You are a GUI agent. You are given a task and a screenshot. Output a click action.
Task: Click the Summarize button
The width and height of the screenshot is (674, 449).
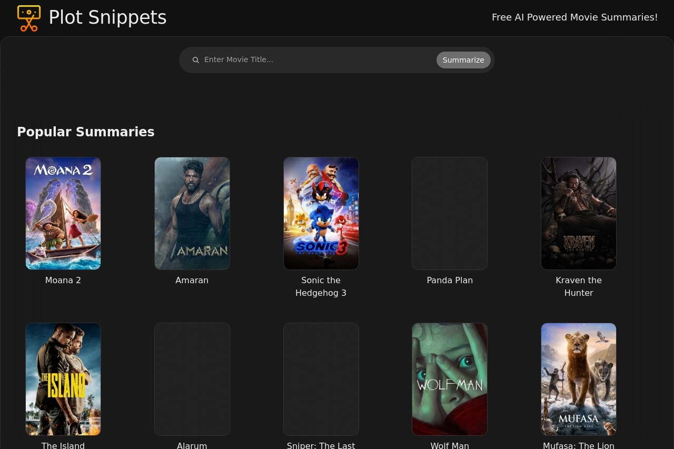463,60
